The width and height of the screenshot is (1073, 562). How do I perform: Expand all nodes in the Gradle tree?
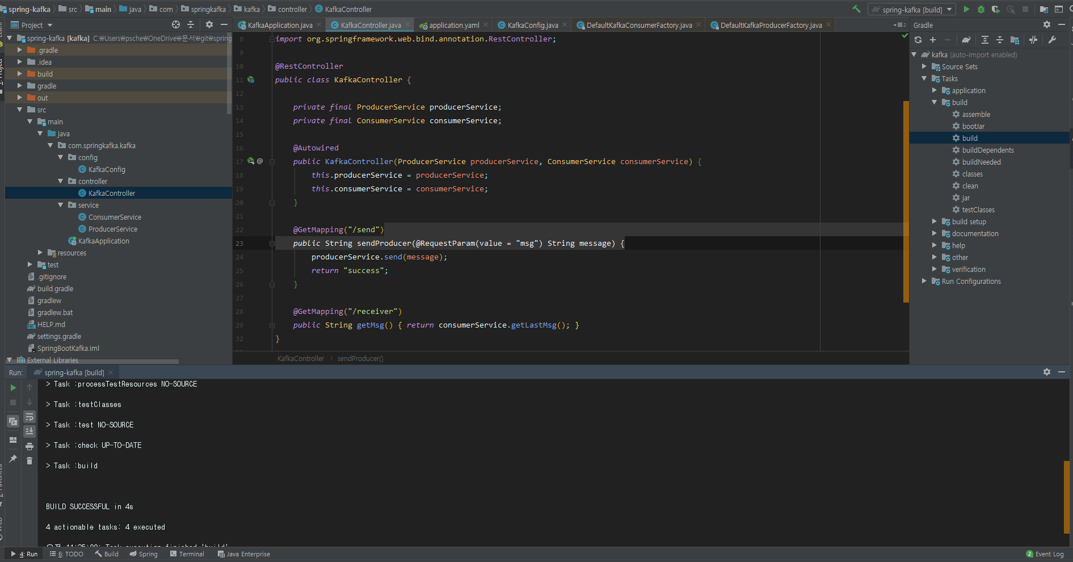(x=985, y=40)
